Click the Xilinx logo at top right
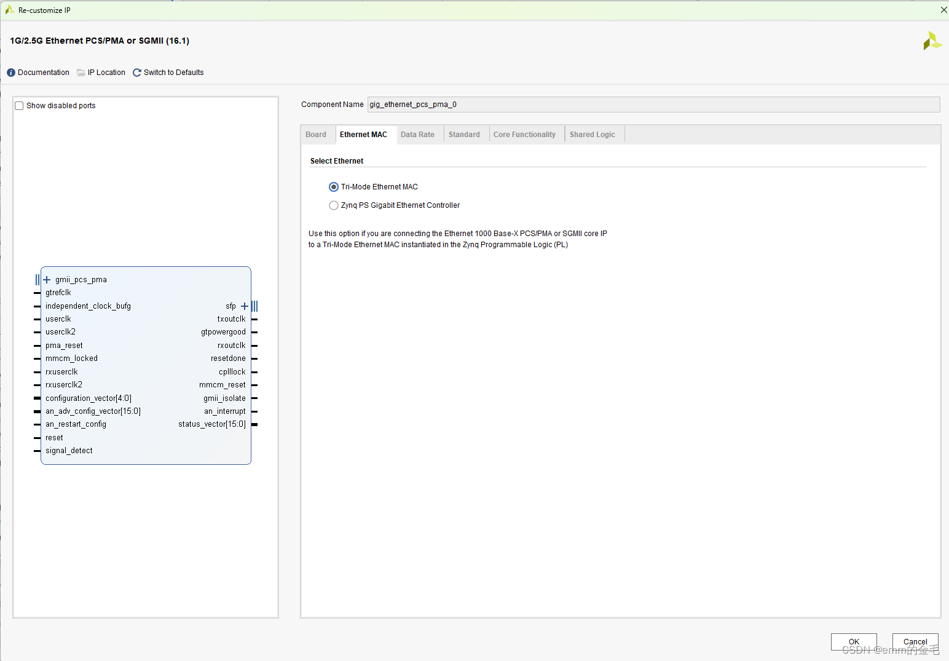The width and height of the screenshot is (949, 661). click(932, 41)
